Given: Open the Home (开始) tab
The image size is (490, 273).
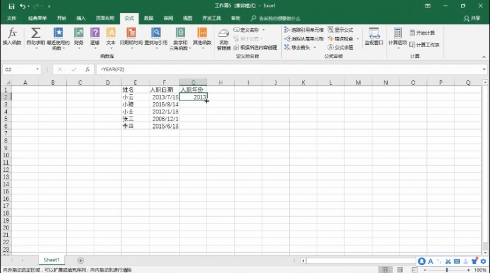Looking at the screenshot, I should point(62,18).
